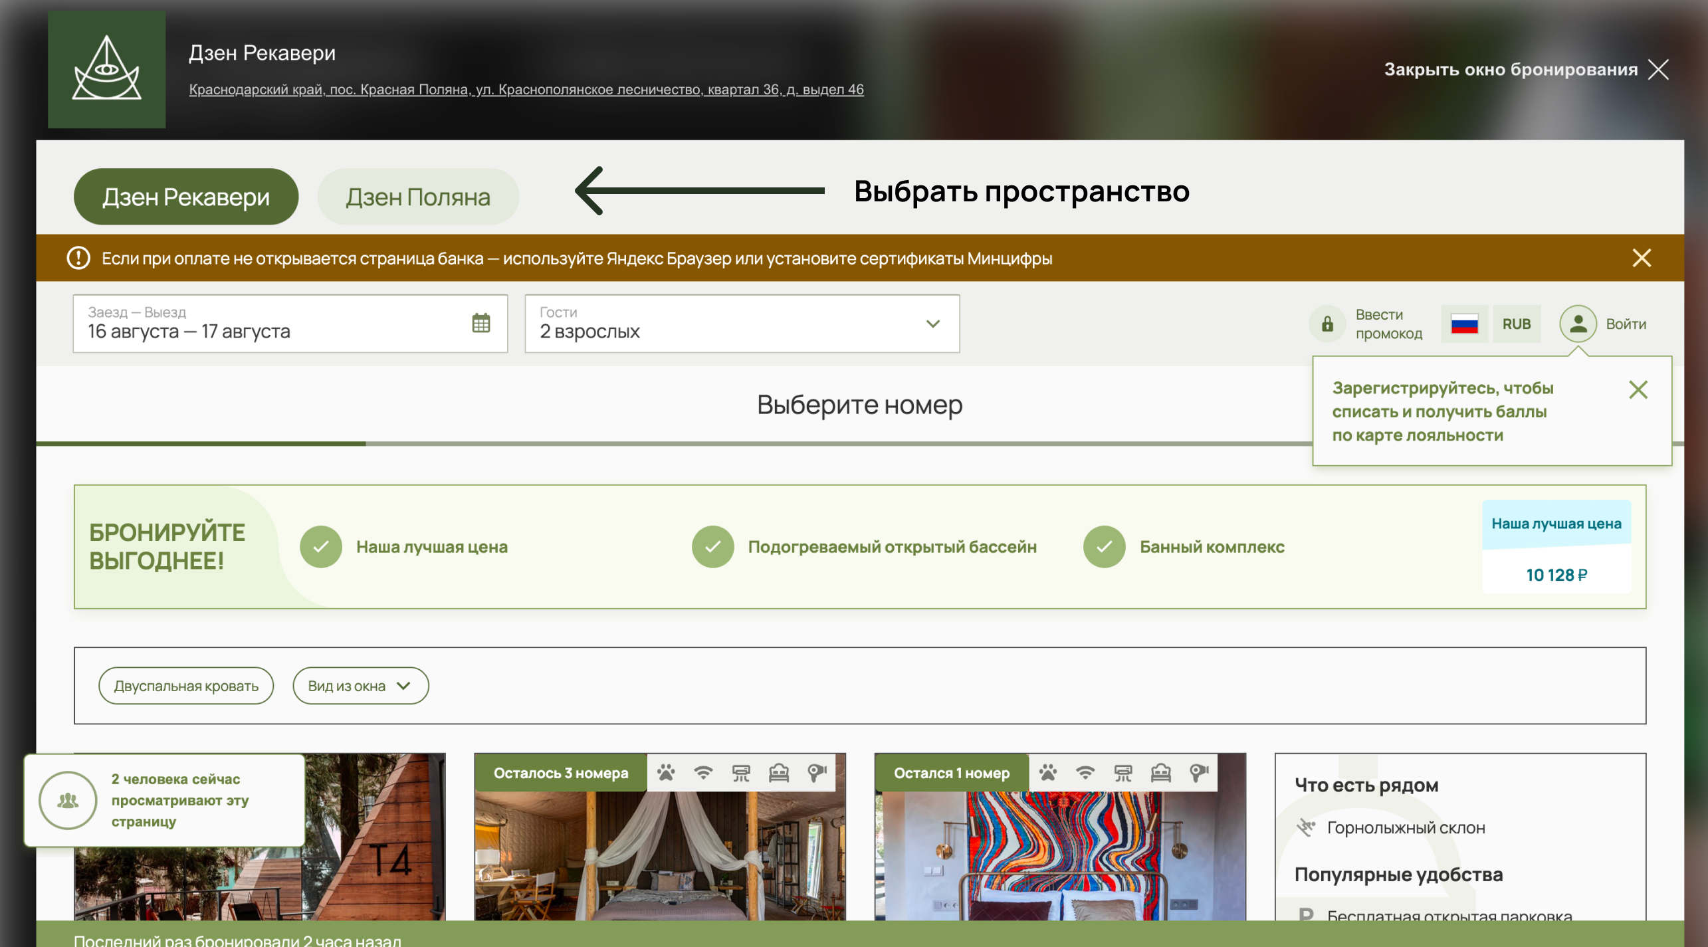This screenshot has width=1708, height=947.
Task: Click Закрыть окно бронирования
Action: (x=1527, y=69)
